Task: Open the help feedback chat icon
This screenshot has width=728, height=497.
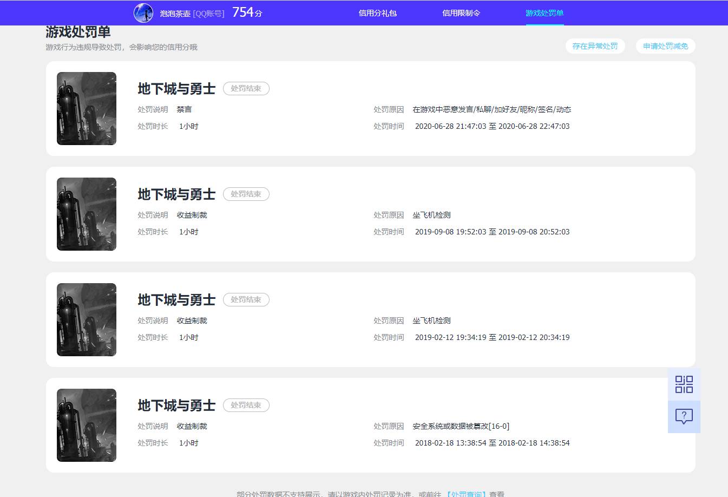Action: [x=684, y=416]
